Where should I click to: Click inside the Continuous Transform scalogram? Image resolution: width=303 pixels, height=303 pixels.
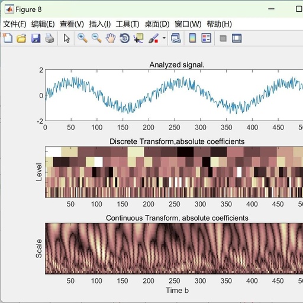(x=174, y=249)
